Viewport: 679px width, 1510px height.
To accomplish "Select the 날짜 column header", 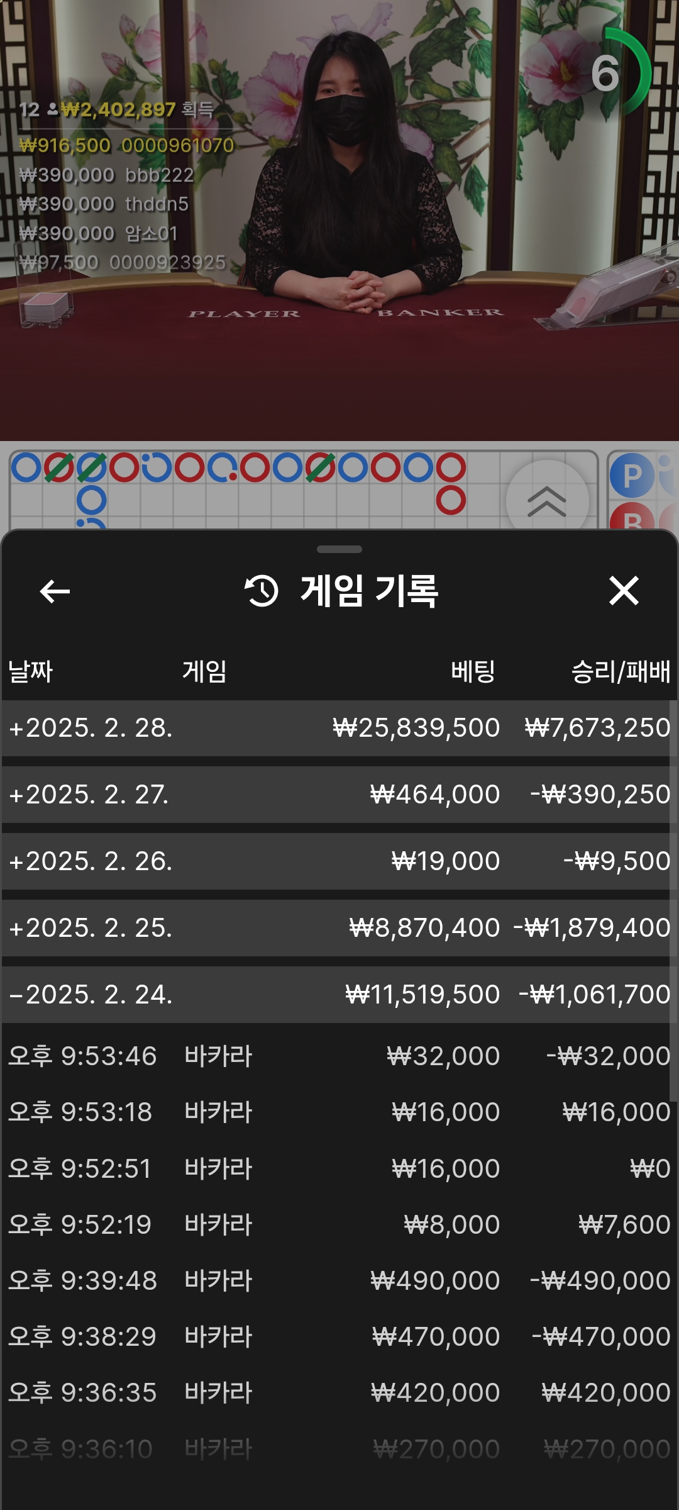I will [30, 671].
